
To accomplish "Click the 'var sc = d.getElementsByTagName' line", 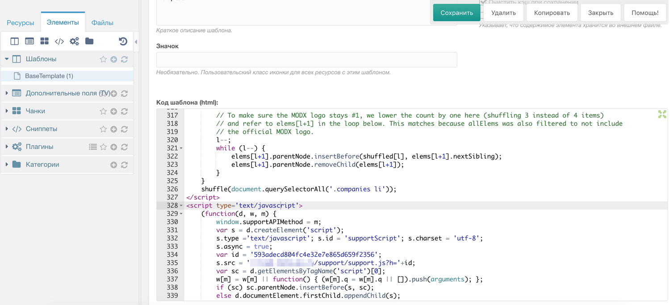I will point(301,271).
